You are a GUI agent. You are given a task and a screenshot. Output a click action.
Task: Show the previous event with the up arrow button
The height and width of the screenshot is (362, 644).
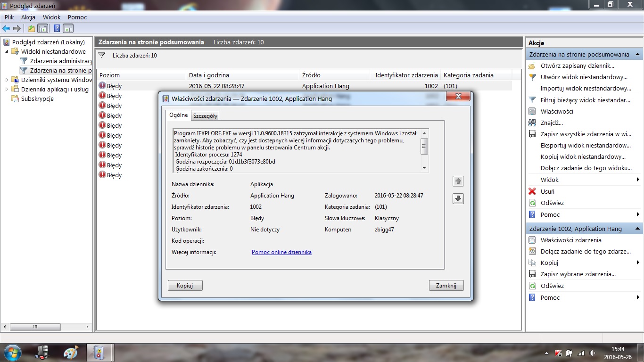(458, 181)
